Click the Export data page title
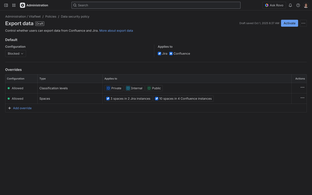Image resolution: width=312 pixels, height=195 pixels. pyautogui.click(x=19, y=23)
